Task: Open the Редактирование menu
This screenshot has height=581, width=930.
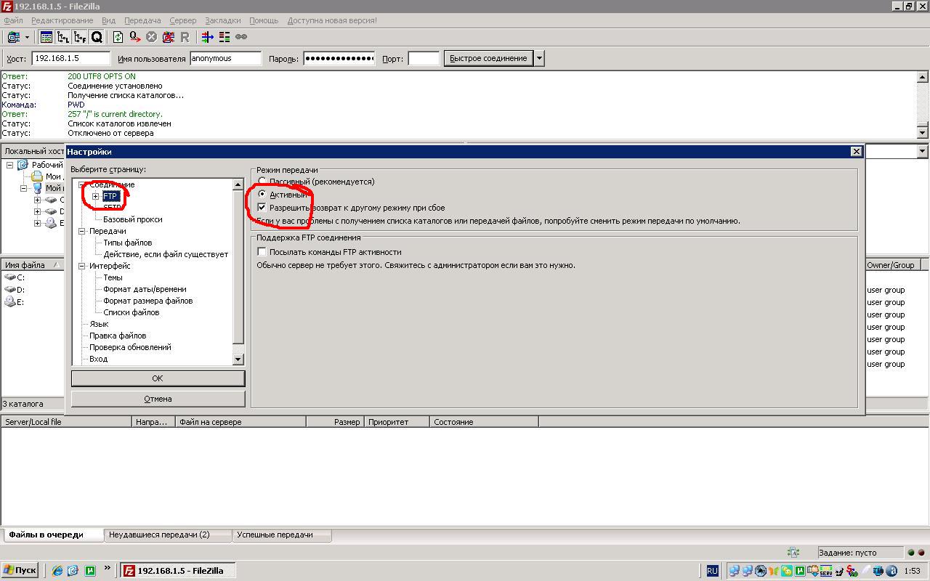Action: [62, 20]
